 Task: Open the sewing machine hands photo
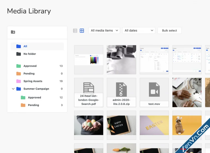coord(187,93)
